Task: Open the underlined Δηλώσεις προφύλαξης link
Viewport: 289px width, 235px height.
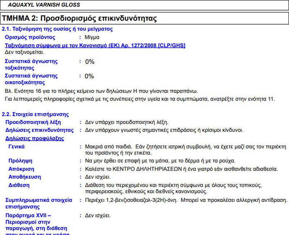Action: pyautogui.click(x=34, y=138)
